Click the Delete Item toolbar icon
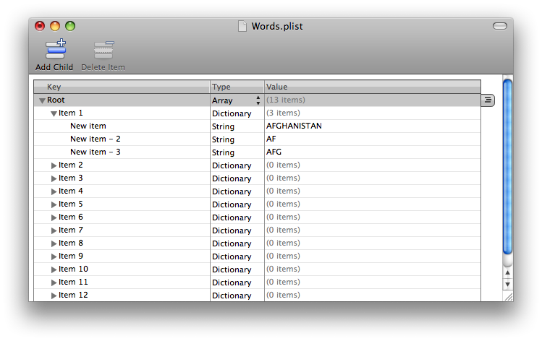542x341 pixels. pos(103,49)
